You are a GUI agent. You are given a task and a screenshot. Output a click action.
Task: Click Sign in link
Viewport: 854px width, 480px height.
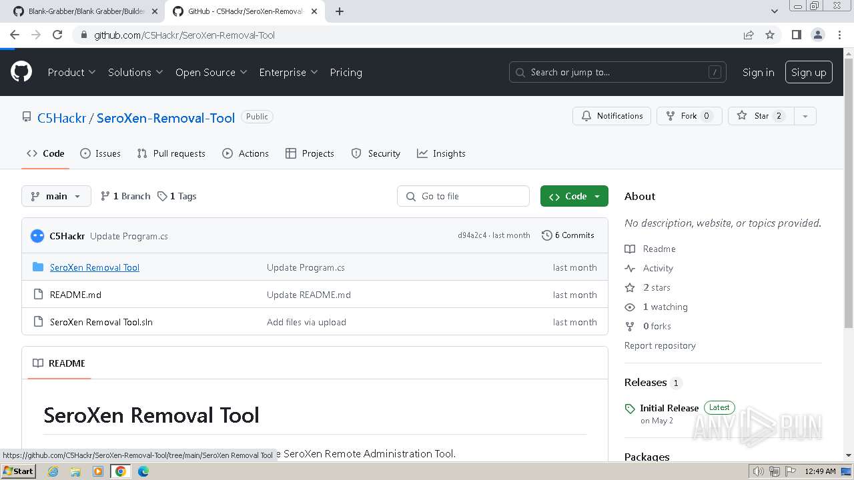[759, 72]
